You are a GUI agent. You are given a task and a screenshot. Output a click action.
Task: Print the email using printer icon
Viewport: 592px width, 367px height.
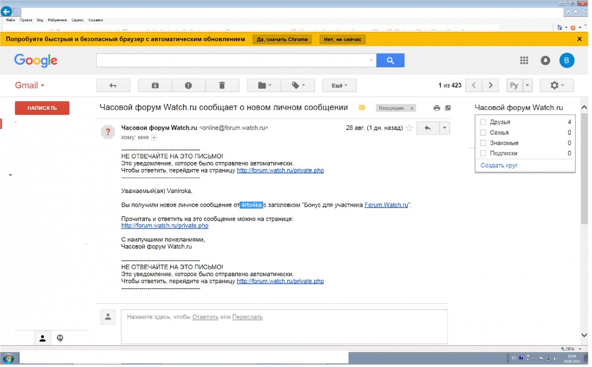pos(437,108)
